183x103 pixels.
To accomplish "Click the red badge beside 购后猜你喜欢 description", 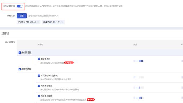I will pos(91,100).
